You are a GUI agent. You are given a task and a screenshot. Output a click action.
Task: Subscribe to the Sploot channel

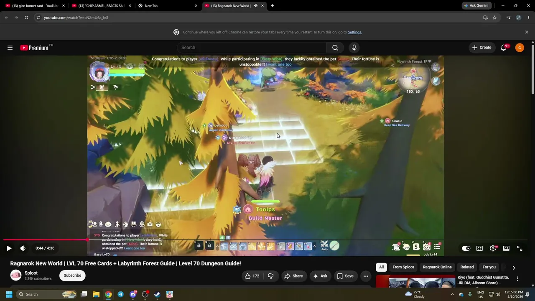[72, 275]
